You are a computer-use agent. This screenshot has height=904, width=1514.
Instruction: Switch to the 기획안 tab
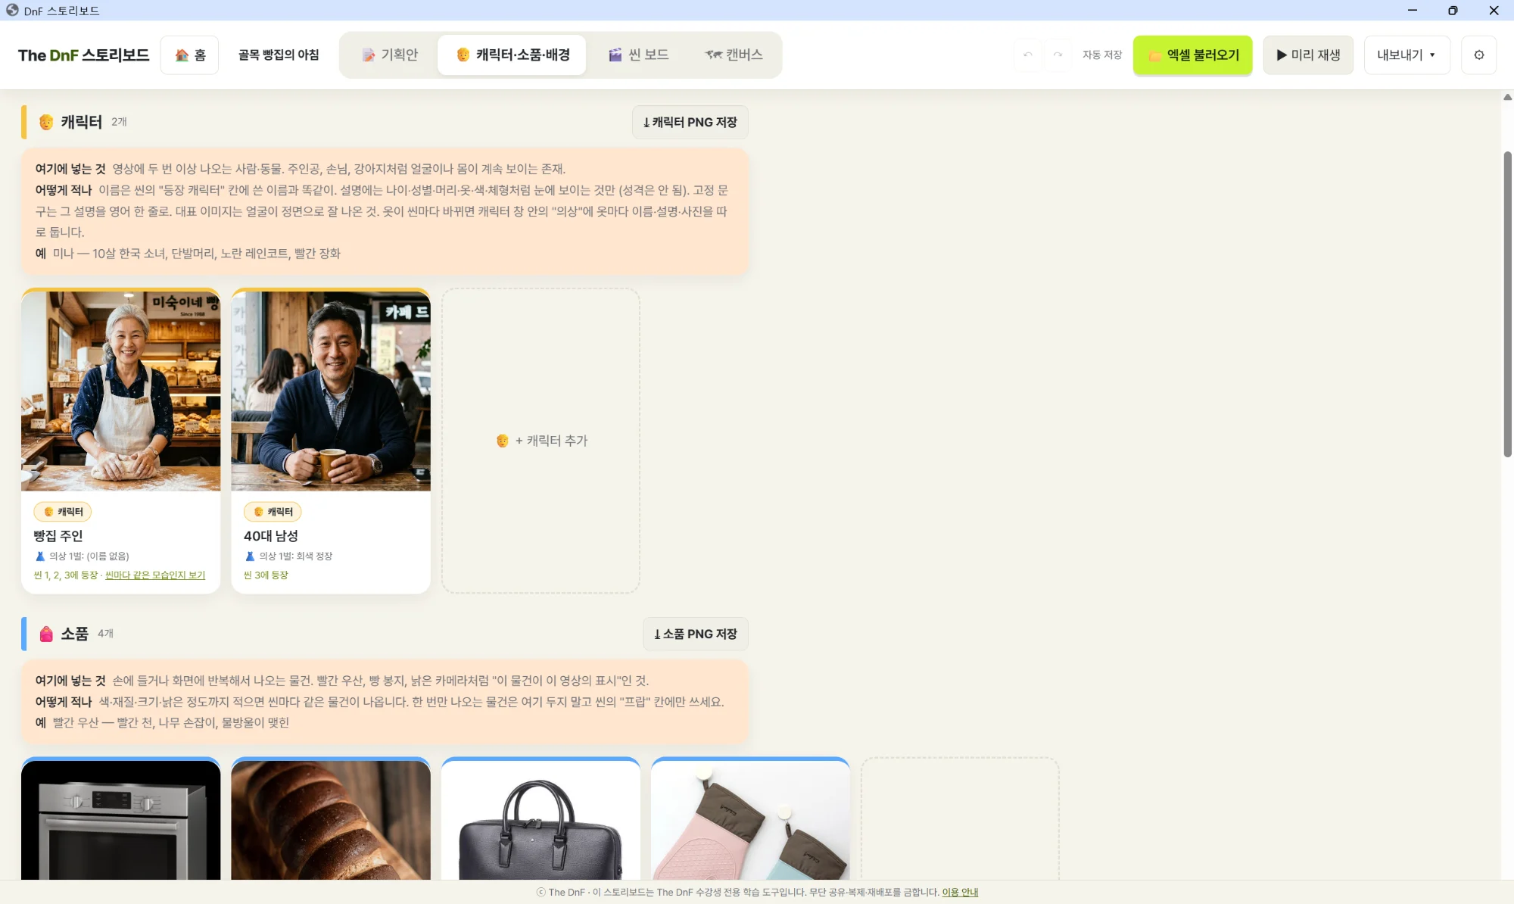pyautogui.click(x=389, y=55)
